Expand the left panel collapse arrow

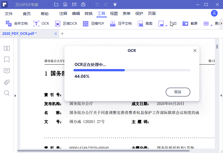coord(15,96)
